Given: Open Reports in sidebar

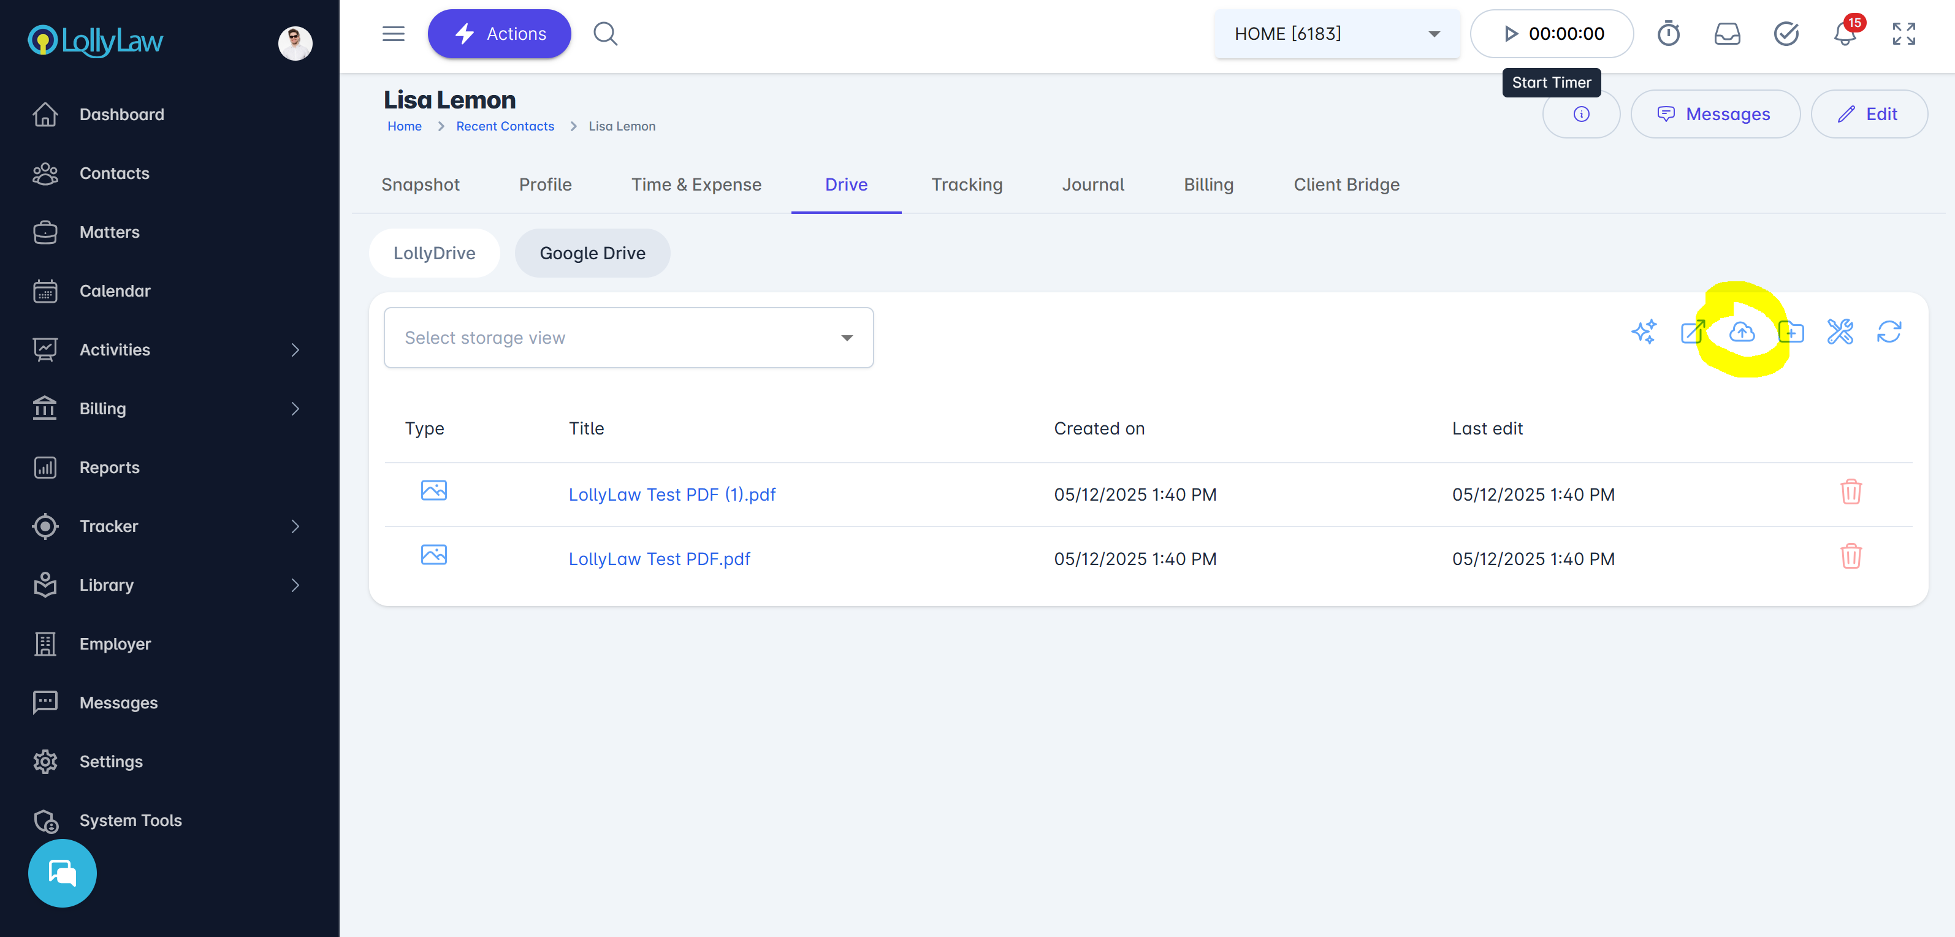Looking at the screenshot, I should 109,468.
